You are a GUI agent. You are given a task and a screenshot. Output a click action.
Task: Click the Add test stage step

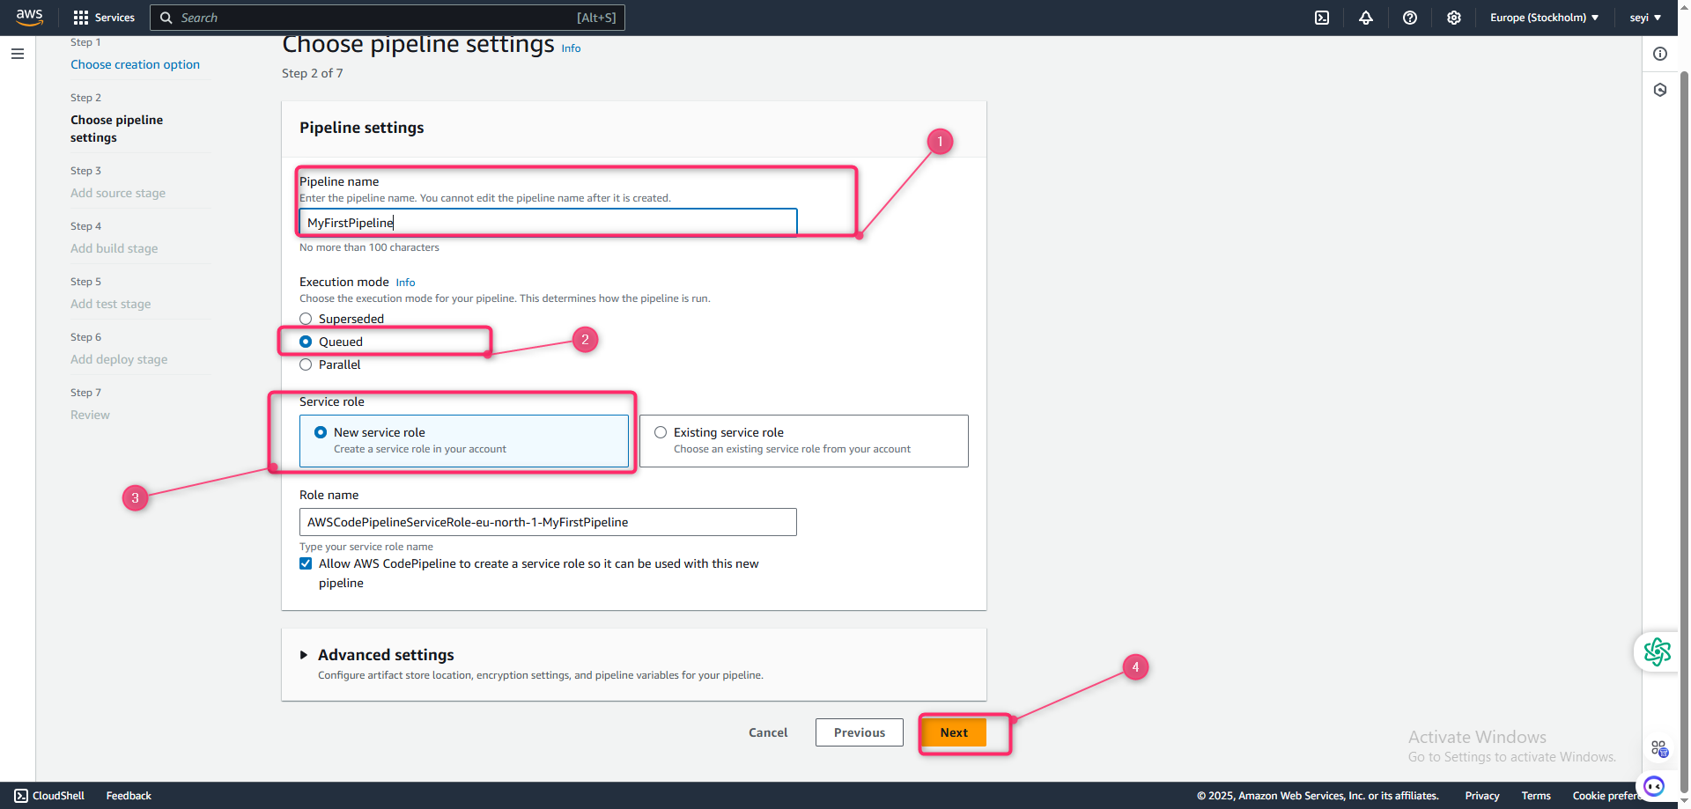(x=111, y=304)
